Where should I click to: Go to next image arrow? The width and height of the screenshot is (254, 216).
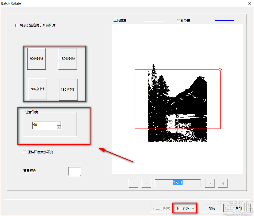point(210,183)
